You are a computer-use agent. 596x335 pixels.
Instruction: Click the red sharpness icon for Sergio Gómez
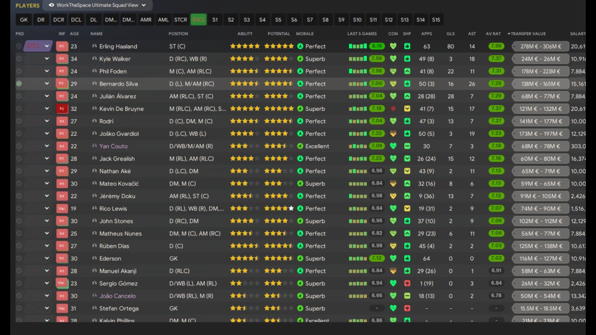tap(407, 283)
